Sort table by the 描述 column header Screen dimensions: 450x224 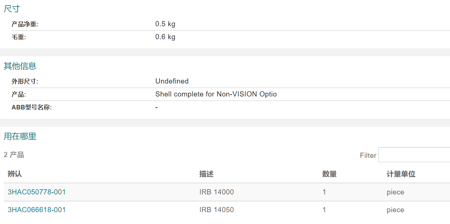[206, 174]
